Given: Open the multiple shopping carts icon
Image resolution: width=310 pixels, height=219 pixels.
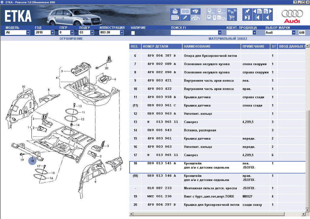Looking at the screenshot, I should 232,11.
